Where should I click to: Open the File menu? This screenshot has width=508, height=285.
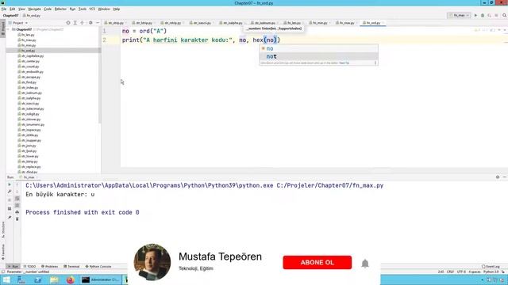(x=4, y=9)
